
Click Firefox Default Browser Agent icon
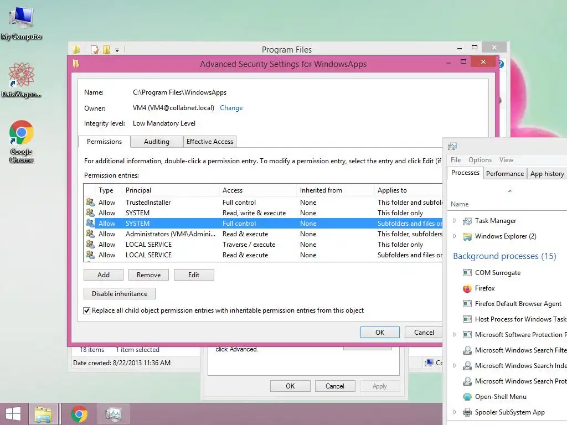point(467,304)
